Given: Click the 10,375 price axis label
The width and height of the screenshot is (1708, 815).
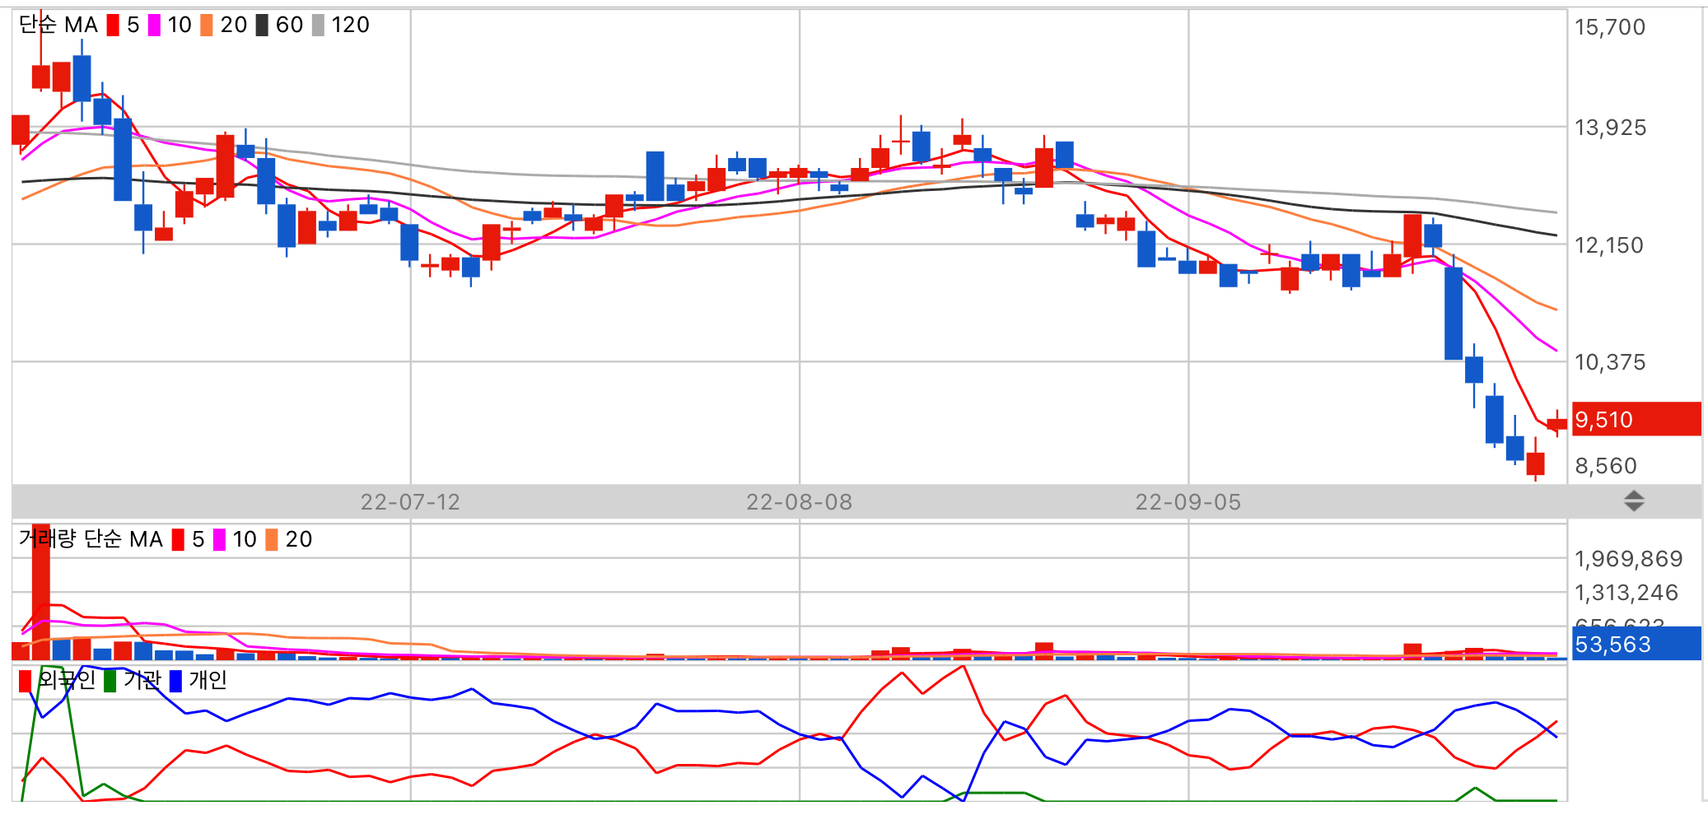Looking at the screenshot, I should pyautogui.click(x=1610, y=362).
